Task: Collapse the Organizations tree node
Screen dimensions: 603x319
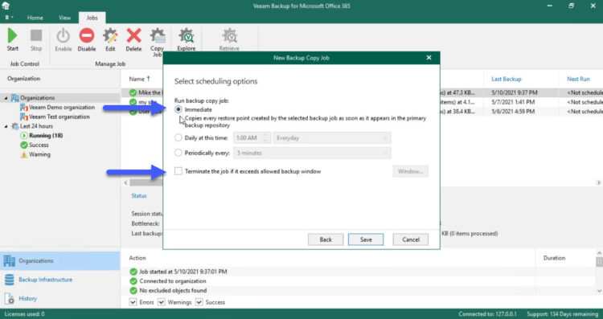Action: 6,98
